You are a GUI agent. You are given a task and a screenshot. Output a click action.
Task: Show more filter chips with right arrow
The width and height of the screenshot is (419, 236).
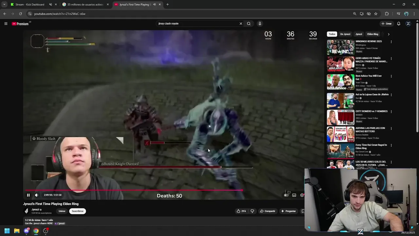389,34
